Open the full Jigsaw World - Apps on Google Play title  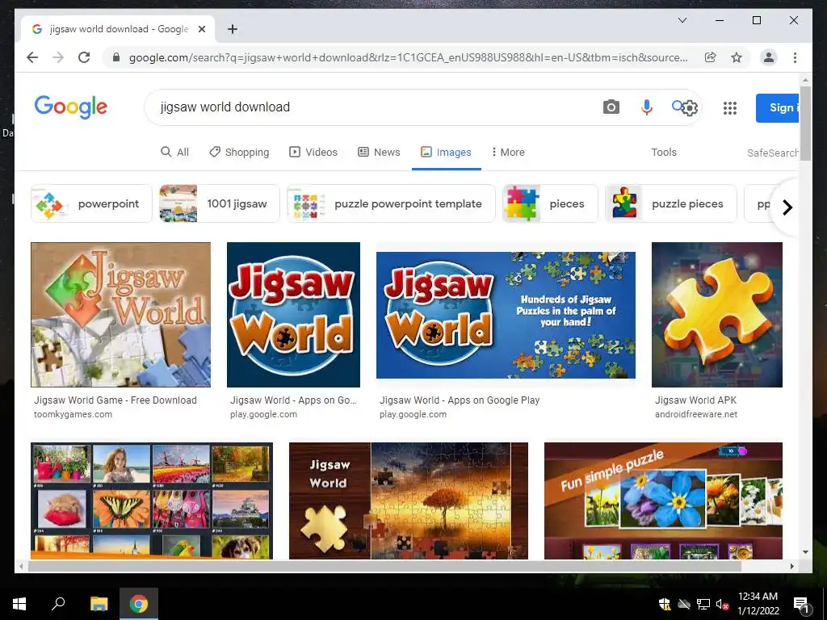click(x=460, y=400)
